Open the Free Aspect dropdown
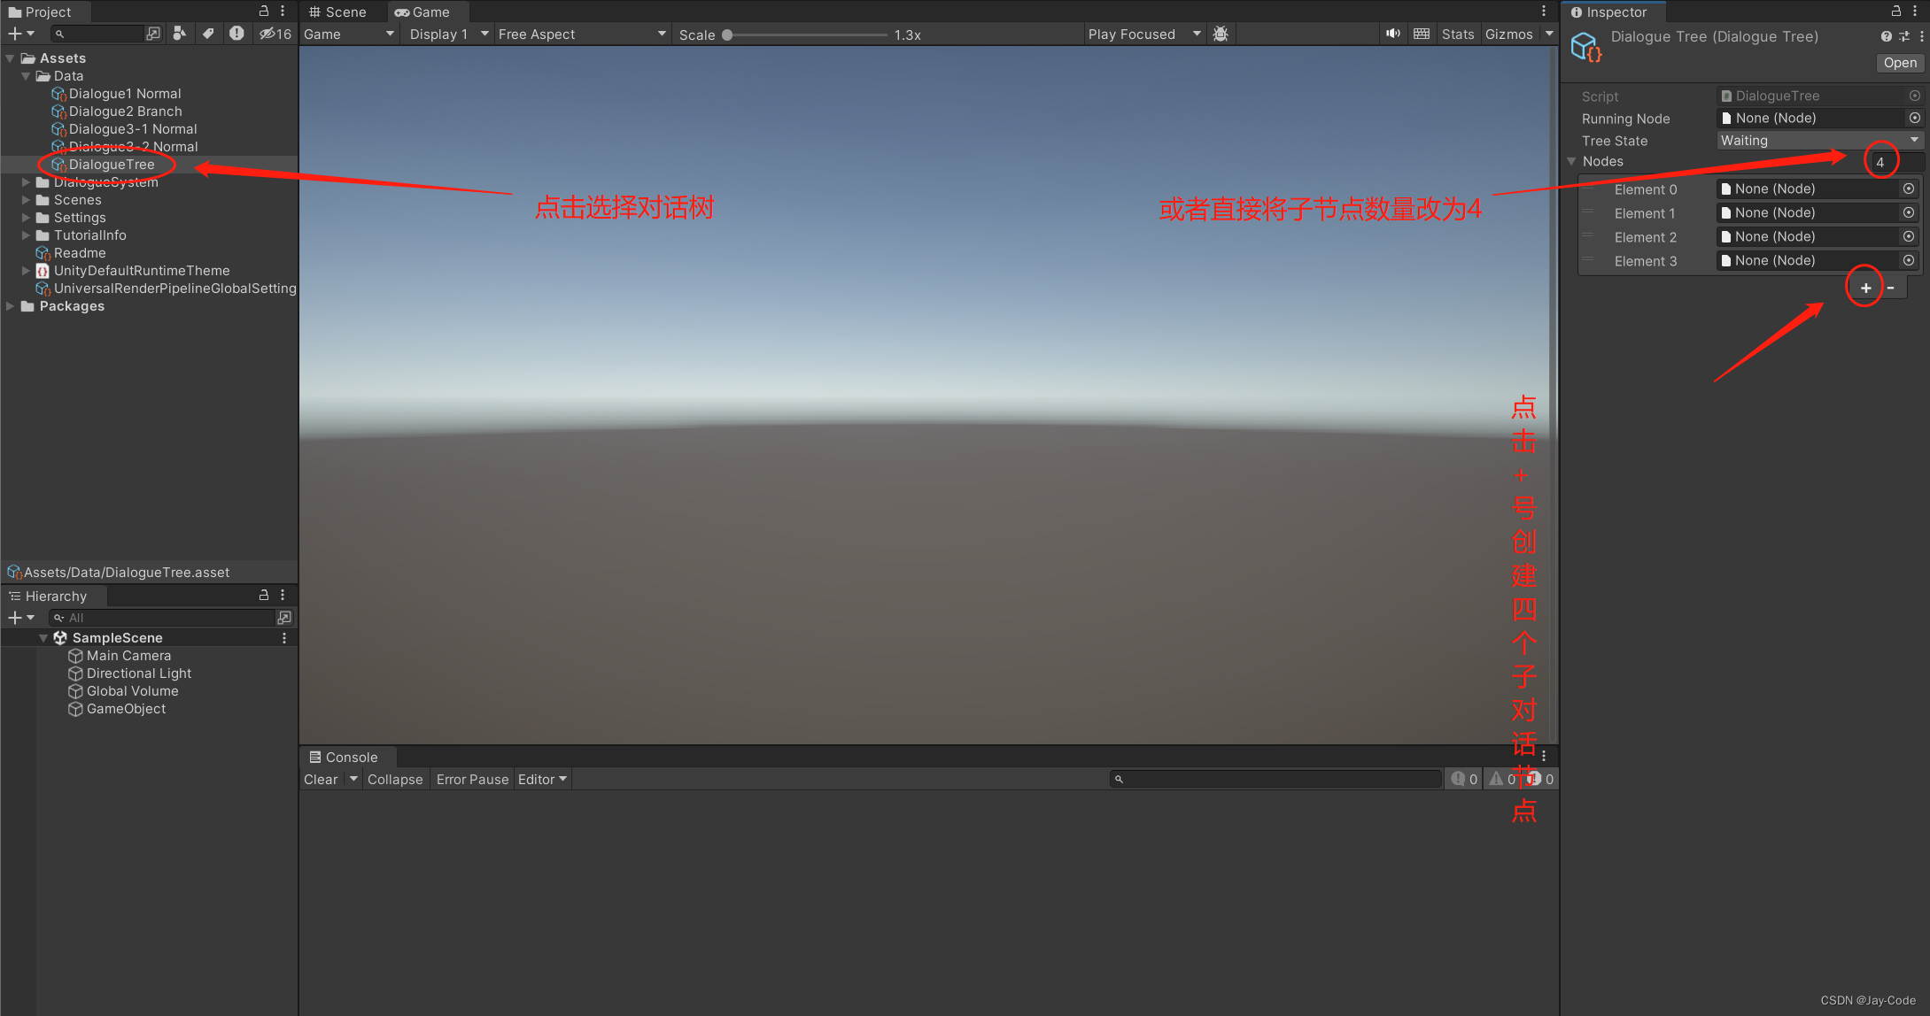This screenshot has height=1016, width=1930. click(x=581, y=34)
